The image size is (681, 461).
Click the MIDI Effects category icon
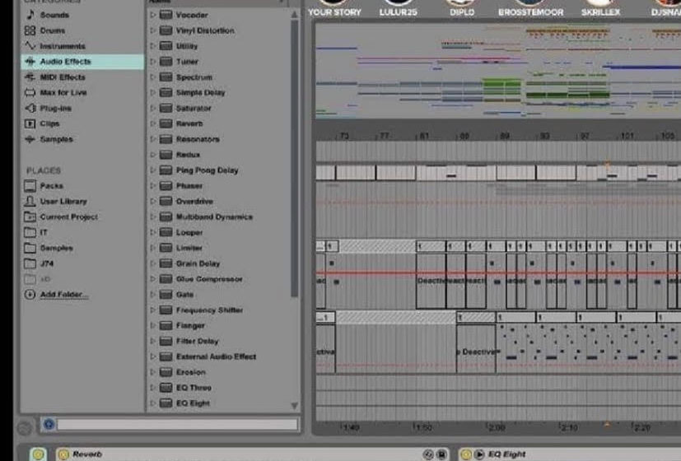point(30,77)
